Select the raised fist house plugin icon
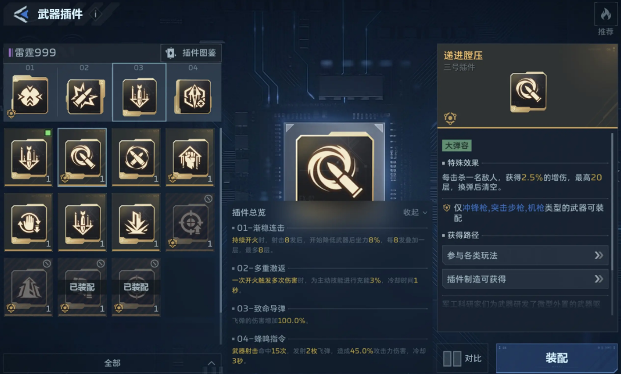The width and height of the screenshot is (621, 374). 189,157
